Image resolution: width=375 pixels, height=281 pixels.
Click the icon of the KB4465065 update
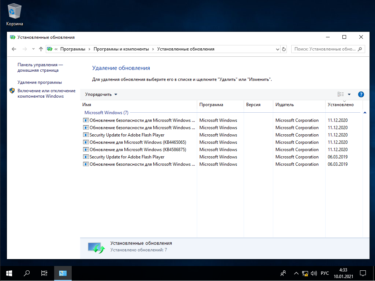point(86,142)
